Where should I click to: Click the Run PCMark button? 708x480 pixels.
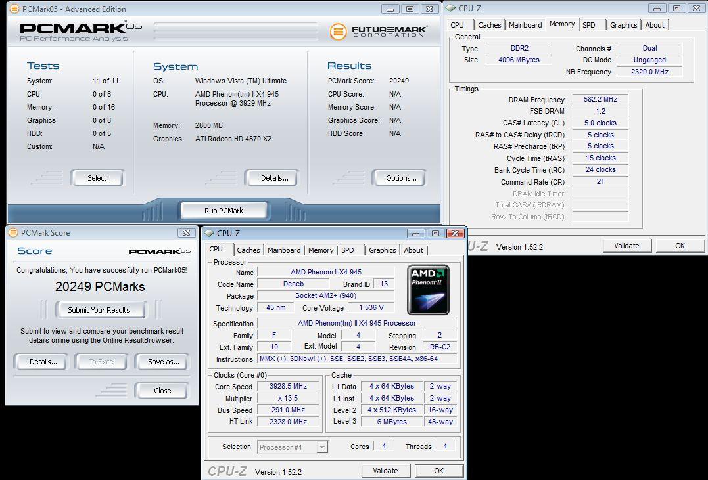224,211
